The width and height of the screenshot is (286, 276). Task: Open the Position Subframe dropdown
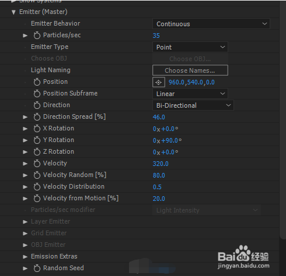pyautogui.click(x=190, y=94)
